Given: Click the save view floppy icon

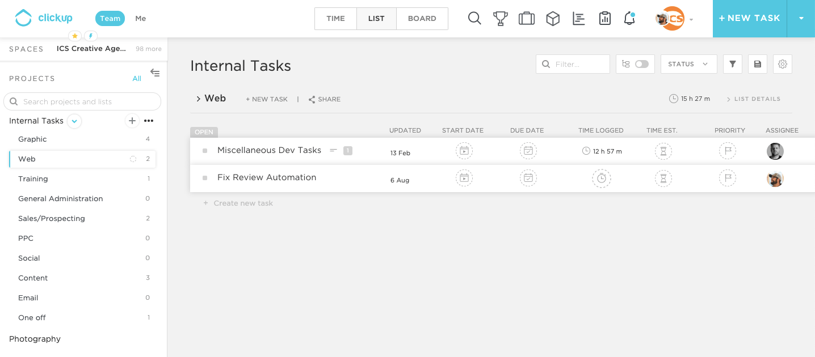Looking at the screenshot, I should click(758, 64).
